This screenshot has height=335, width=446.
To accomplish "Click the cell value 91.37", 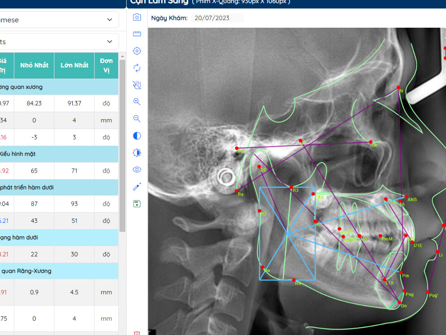I will [x=74, y=104].
